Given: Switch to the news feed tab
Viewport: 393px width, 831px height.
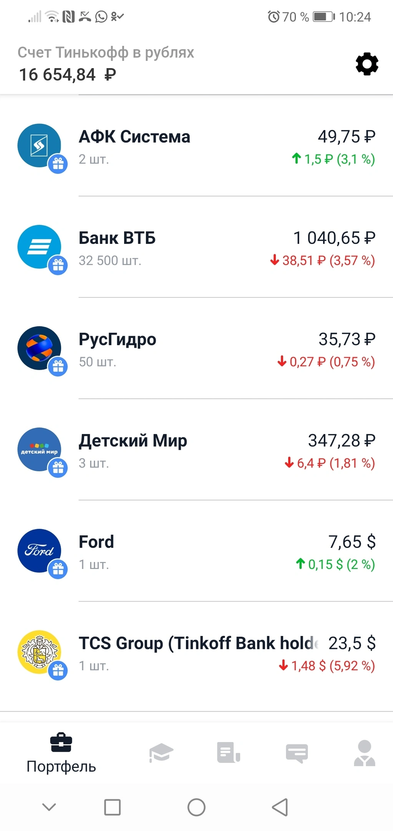Looking at the screenshot, I should point(229,752).
